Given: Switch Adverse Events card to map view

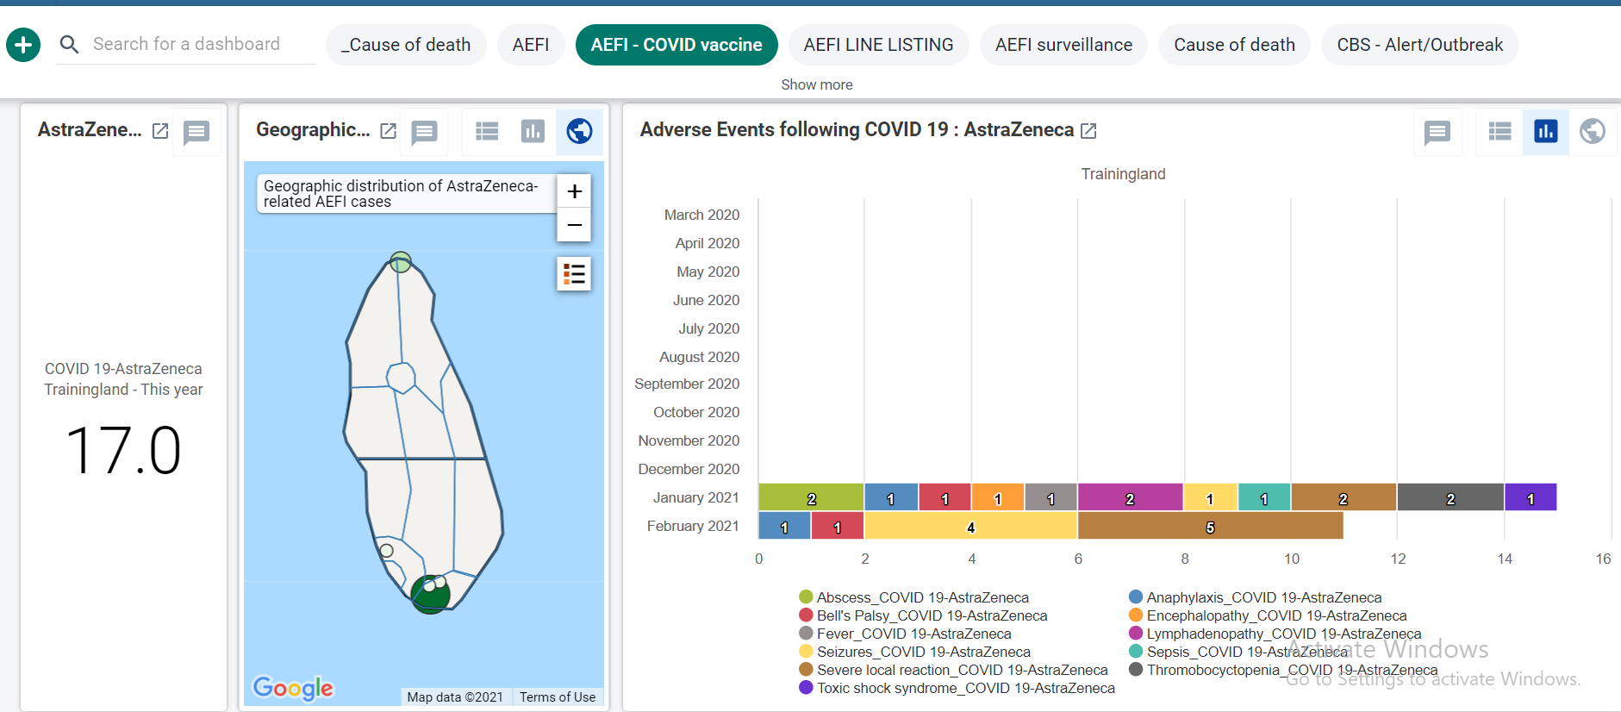Looking at the screenshot, I should click(1592, 131).
